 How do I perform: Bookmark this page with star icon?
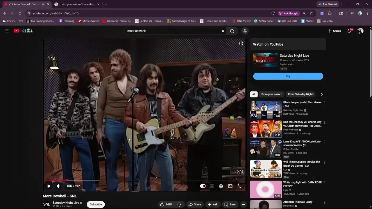coord(311,13)
